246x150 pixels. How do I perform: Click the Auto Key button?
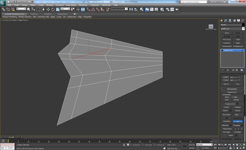click(x=192, y=145)
